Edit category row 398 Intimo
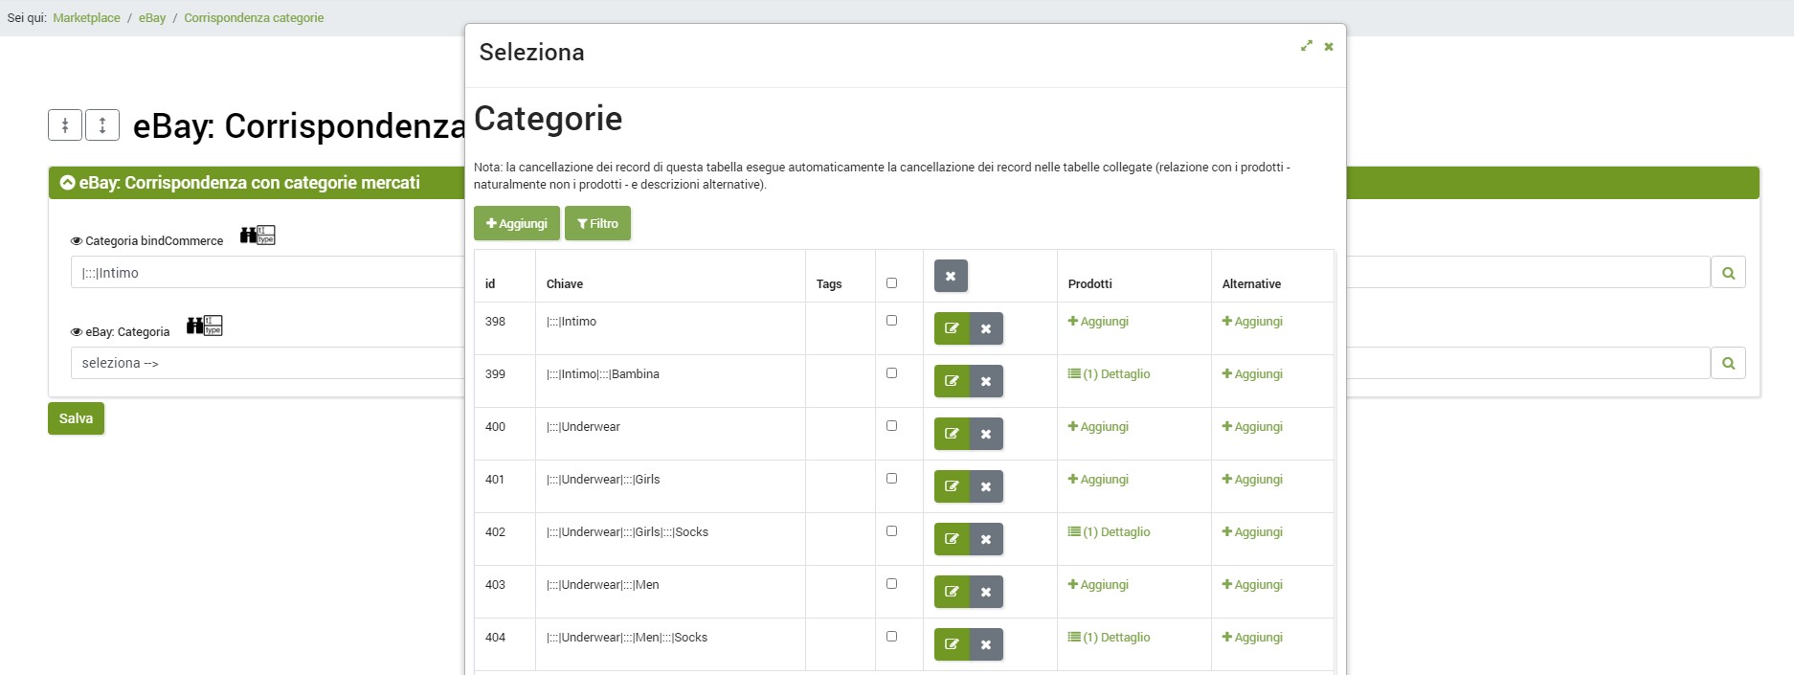1794x675 pixels. (x=952, y=328)
